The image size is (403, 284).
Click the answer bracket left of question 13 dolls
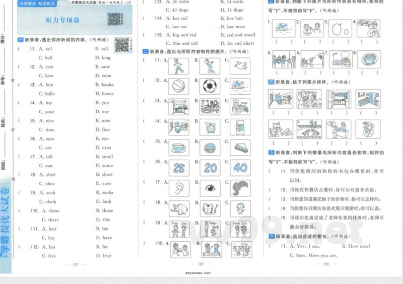(x=147, y=2)
